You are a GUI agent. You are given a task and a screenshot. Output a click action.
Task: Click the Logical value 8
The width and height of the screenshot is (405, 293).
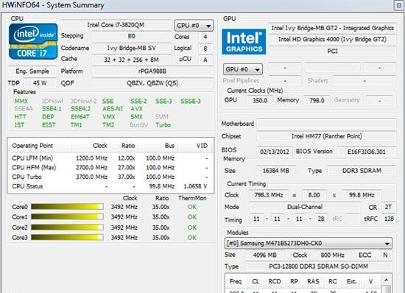pos(205,49)
